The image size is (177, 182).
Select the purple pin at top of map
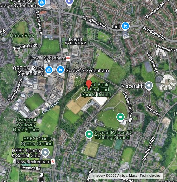coord(70,2)
